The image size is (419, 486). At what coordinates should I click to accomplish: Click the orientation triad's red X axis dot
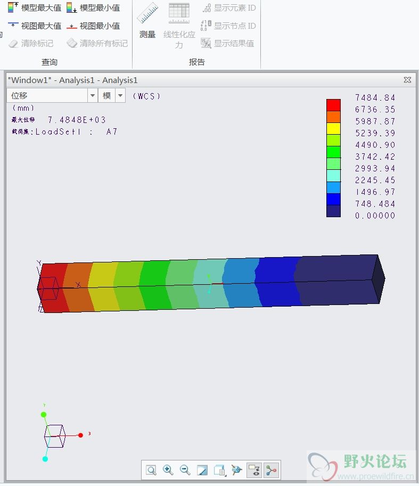click(x=80, y=435)
